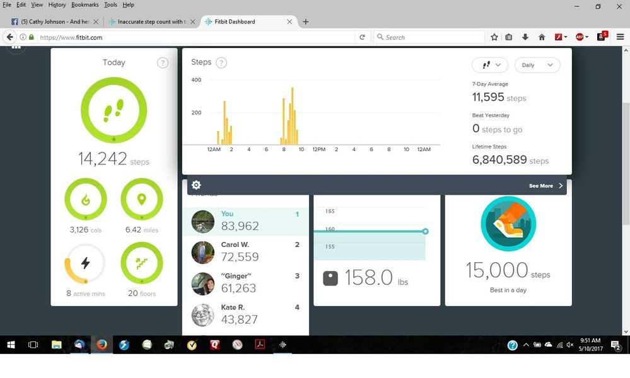Screen dimensions: 630x378
Task: Click the weight graph endpoint marker
Action: pyautogui.click(x=425, y=231)
